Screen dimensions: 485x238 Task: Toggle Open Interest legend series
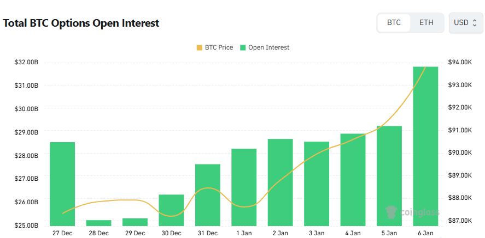(268, 47)
